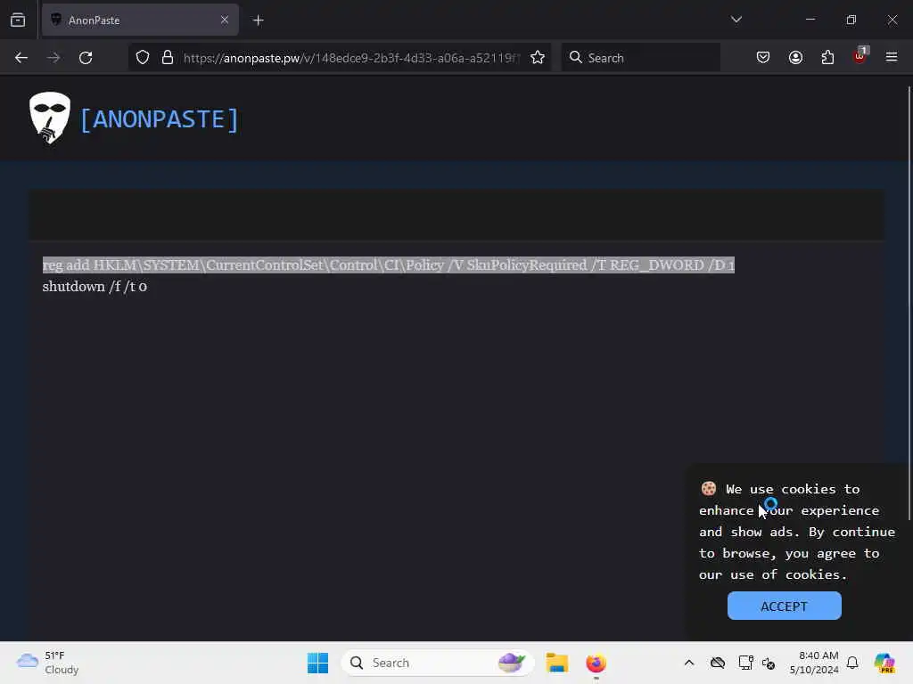Open the Windows Start menu
This screenshot has height=684, width=913.
click(x=317, y=663)
